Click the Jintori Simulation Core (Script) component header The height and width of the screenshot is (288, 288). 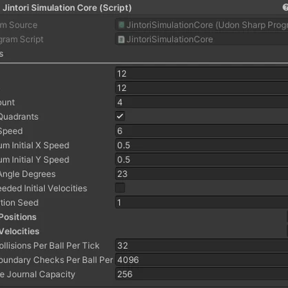pyautogui.click(x=144, y=8)
